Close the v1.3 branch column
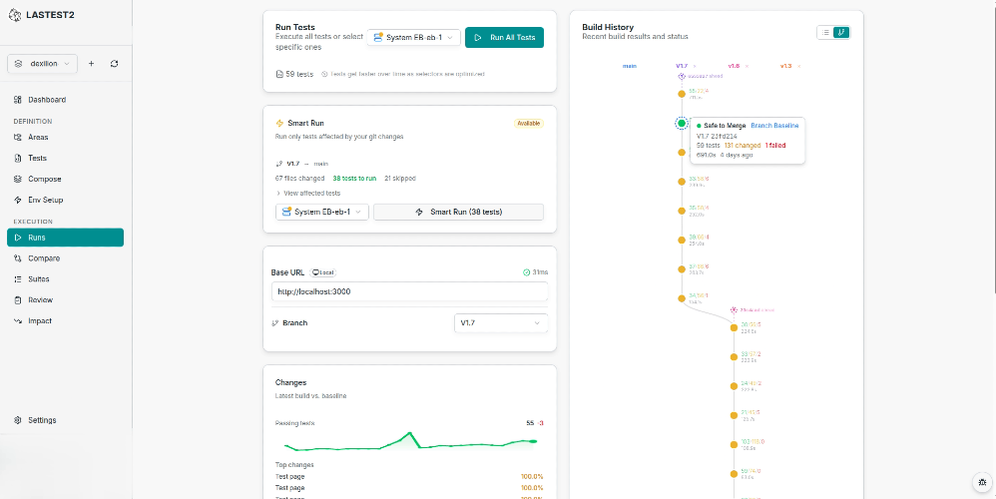996x499 pixels. 799,66
